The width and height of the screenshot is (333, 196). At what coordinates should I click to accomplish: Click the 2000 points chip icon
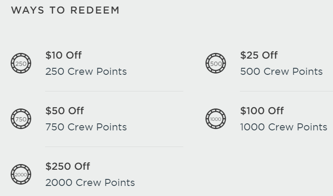[21, 175]
